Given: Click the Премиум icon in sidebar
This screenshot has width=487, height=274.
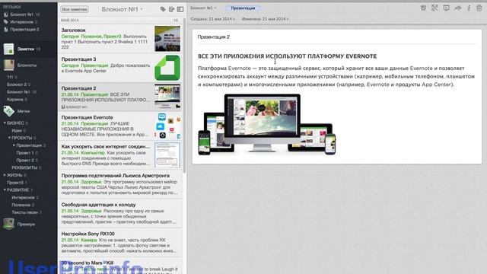Looking at the screenshot, I should pos(8,224).
